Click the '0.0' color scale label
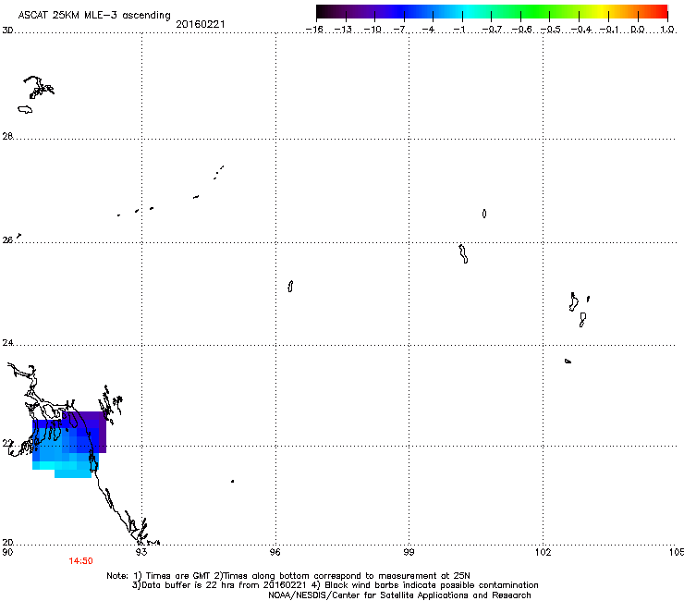The image size is (684, 601). click(x=638, y=30)
